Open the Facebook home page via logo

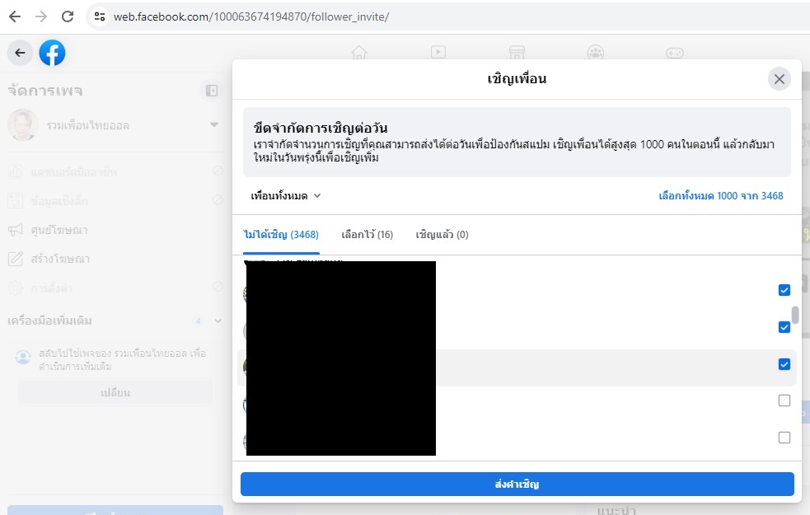point(52,52)
